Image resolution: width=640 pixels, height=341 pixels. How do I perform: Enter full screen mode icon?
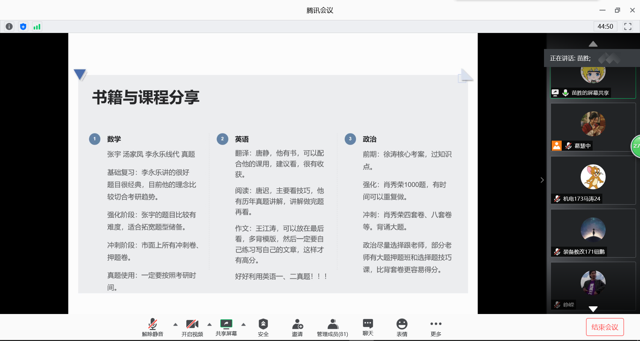click(x=628, y=27)
